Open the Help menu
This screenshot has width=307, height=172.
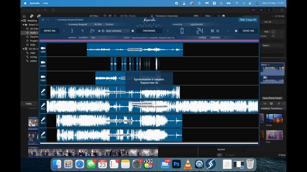click(x=46, y=3)
